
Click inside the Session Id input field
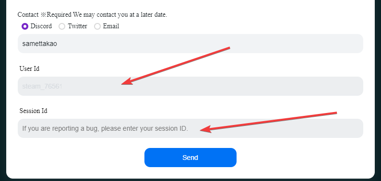(190, 128)
